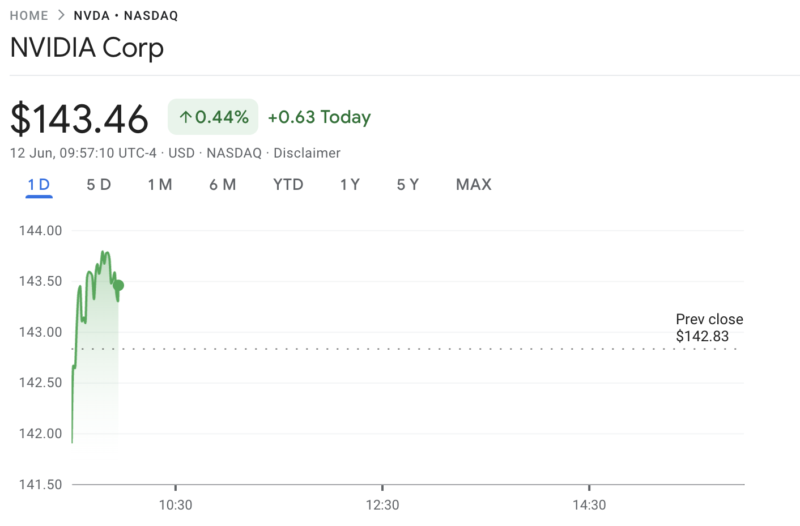This screenshot has width=800, height=526.
Task: Show the 1Y price chart
Action: 350,185
